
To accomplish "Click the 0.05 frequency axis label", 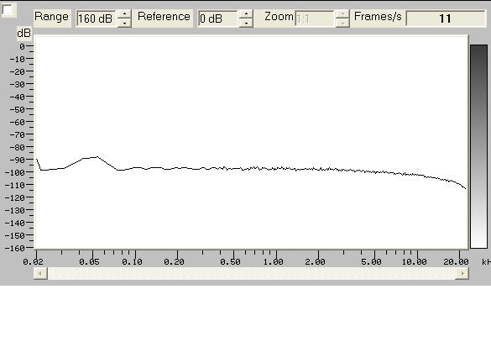I will (x=89, y=262).
